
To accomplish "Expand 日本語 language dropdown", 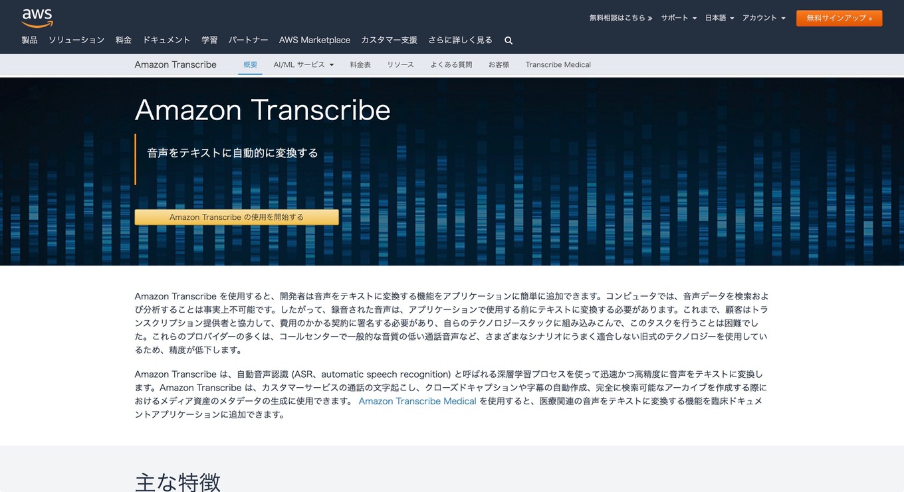I will [719, 18].
